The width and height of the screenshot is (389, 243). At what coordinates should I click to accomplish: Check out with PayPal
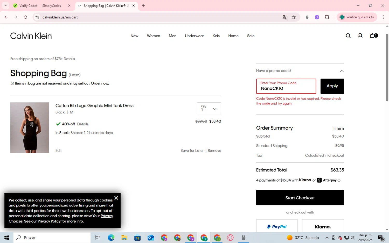pos(277,226)
